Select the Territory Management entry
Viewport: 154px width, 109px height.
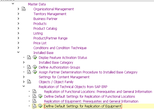tap(50, 14)
